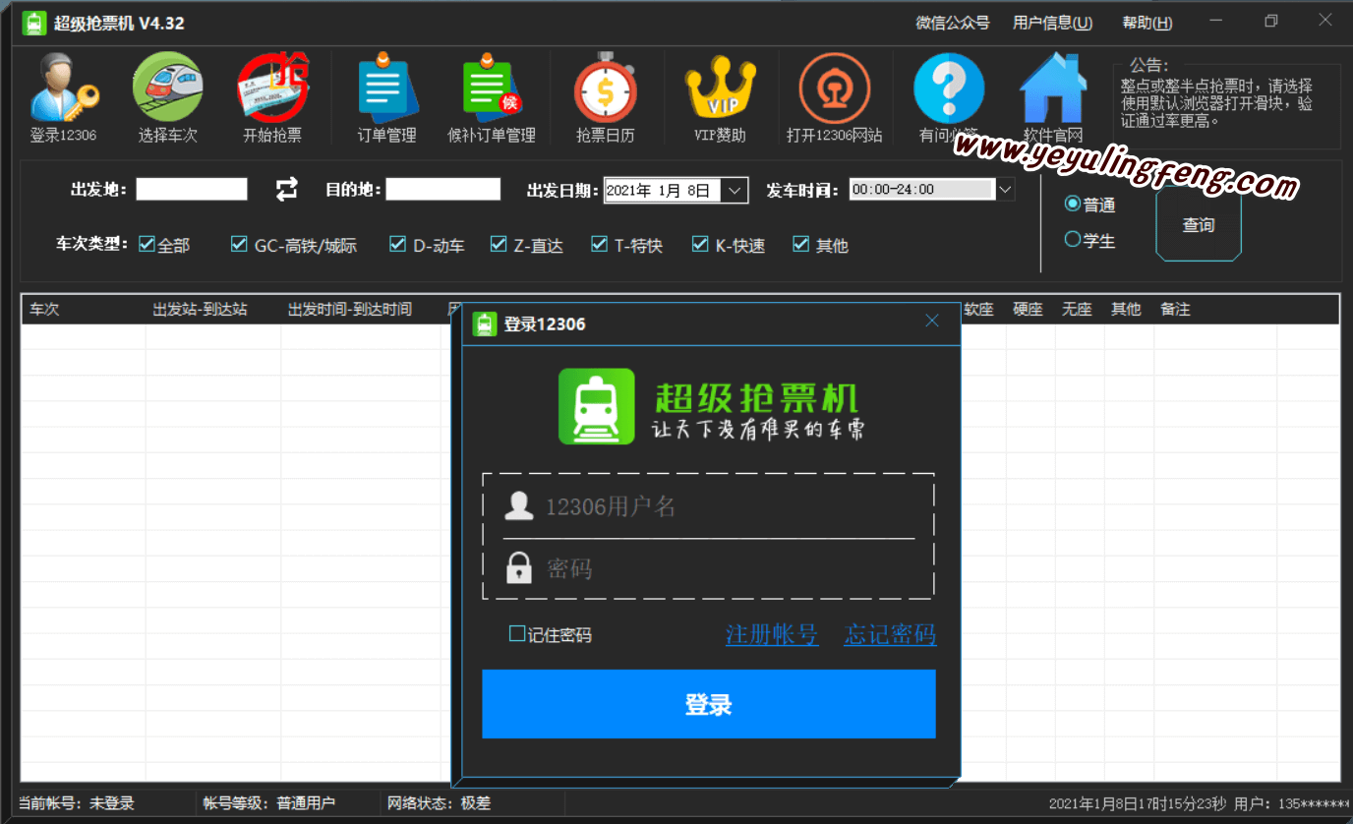
Task: Open the 注册帐号 link
Action: [x=772, y=634]
